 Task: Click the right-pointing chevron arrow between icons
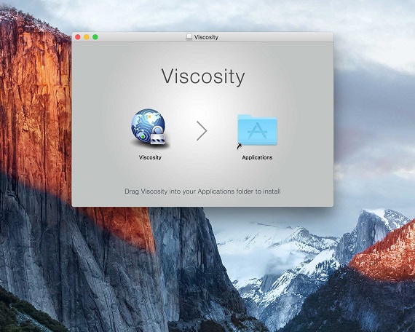(x=202, y=130)
